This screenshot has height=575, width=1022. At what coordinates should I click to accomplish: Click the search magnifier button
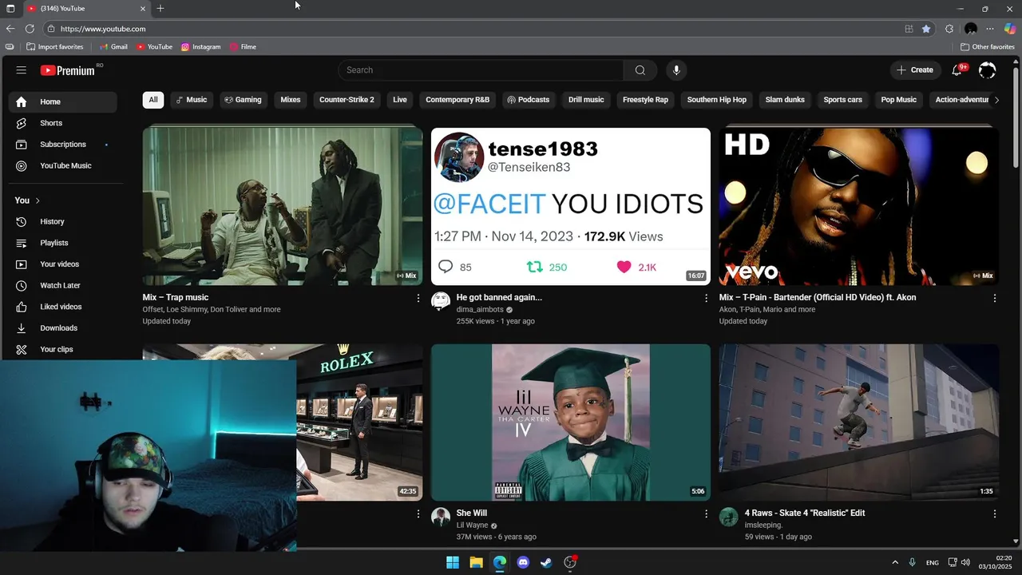[640, 70]
